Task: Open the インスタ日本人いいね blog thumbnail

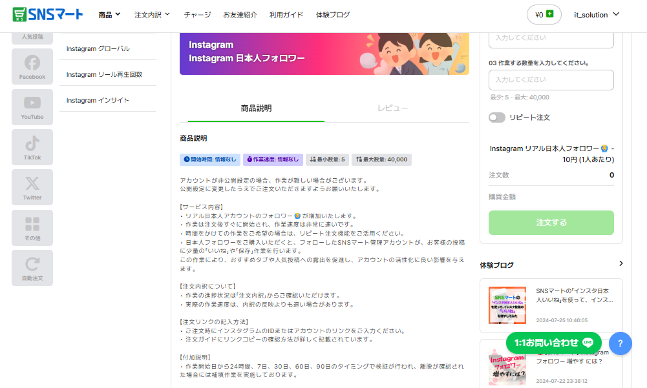Action: (x=507, y=305)
